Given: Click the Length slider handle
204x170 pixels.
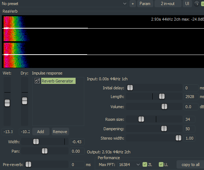Looking at the screenshot, I should pyautogui.click(x=162, y=96).
